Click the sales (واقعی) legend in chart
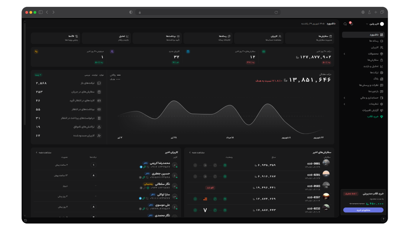The width and height of the screenshot is (410, 230). point(115,75)
